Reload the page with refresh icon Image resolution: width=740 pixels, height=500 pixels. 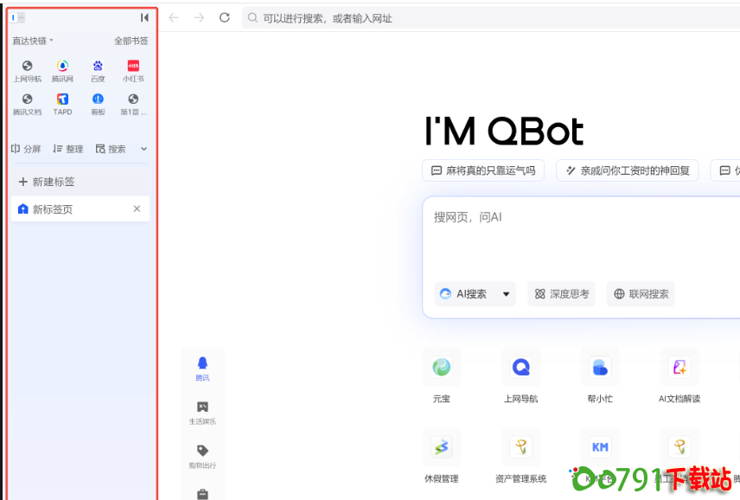pos(225,18)
